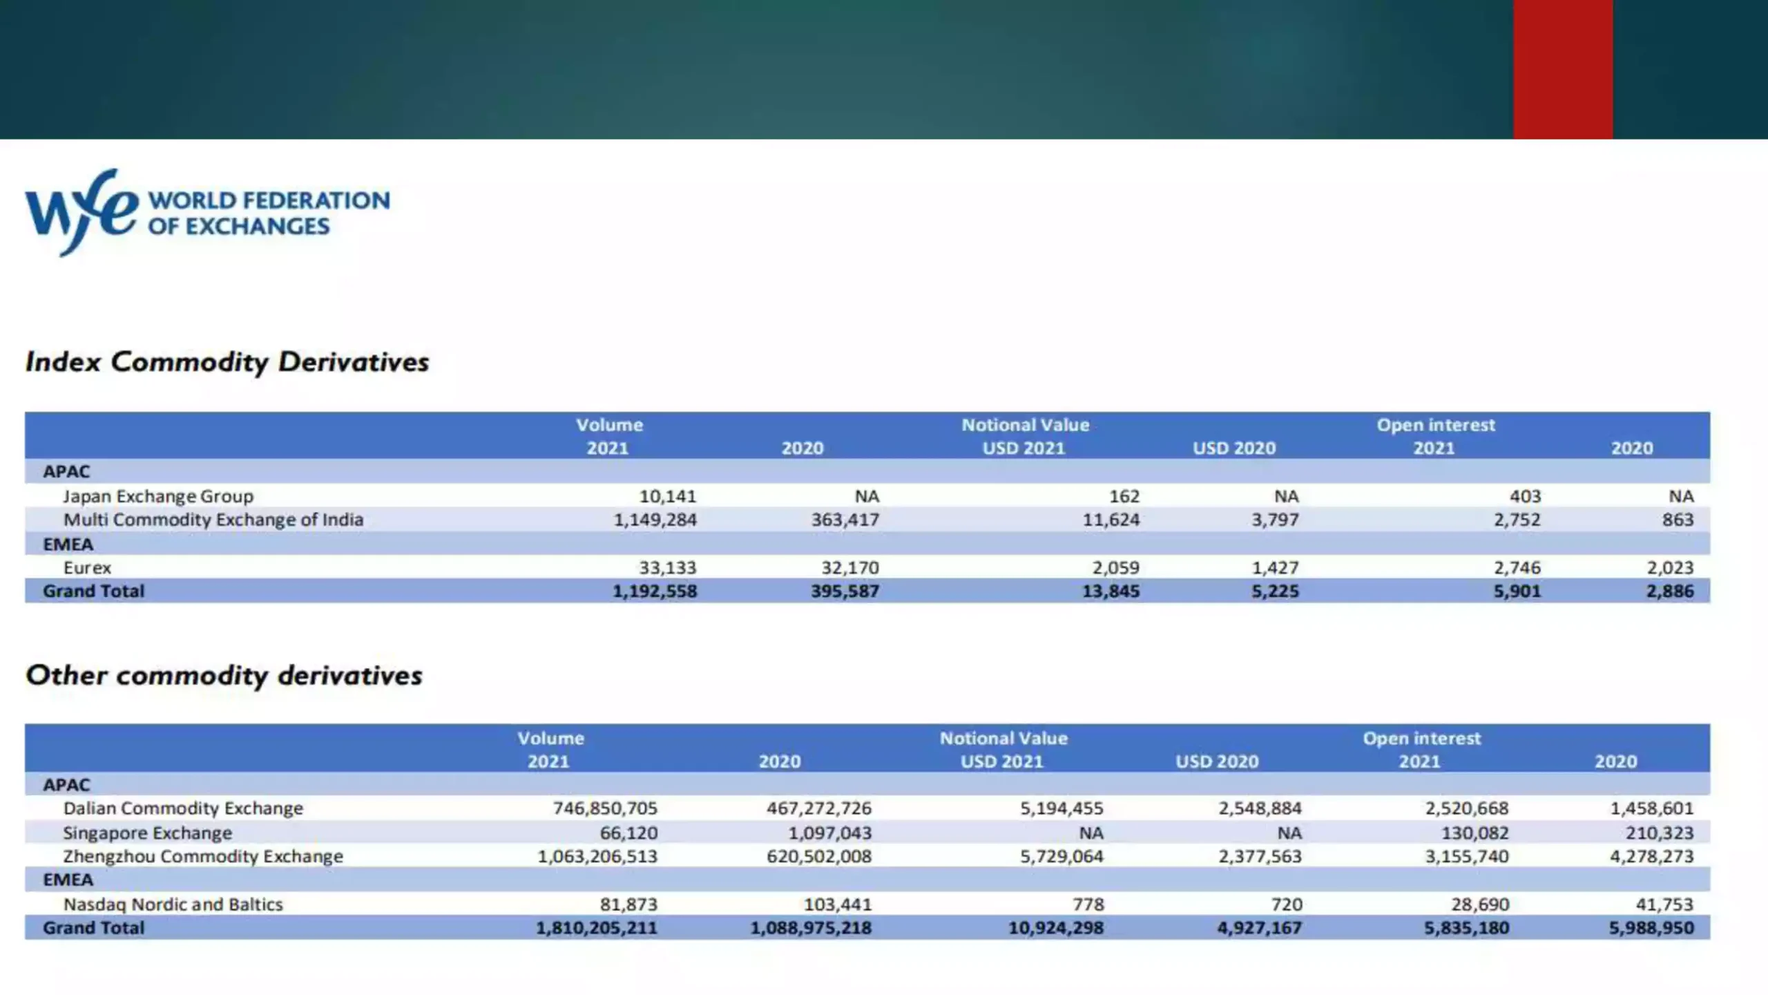Click Zhengzhou open interest 3,155,740

1468,857
